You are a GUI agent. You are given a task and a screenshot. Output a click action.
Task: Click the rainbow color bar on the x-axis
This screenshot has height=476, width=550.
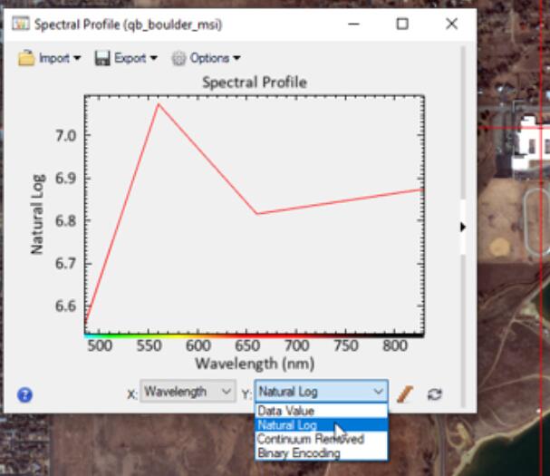coord(254,336)
